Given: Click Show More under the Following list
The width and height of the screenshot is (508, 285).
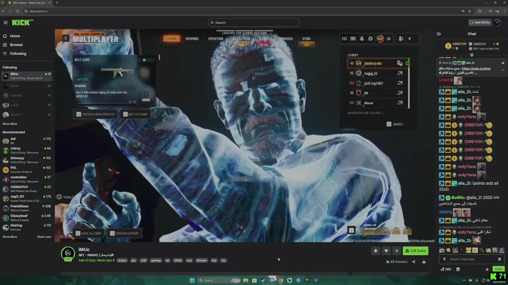Looking at the screenshot, I should pyautogui.click(x=10, y=124).
